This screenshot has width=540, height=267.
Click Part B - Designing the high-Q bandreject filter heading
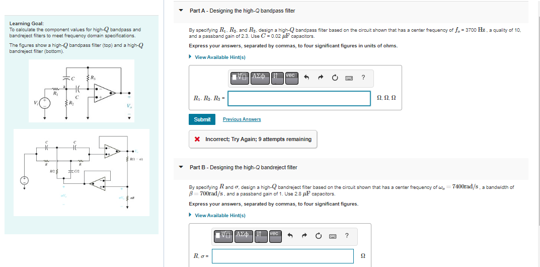coord(244,167)
